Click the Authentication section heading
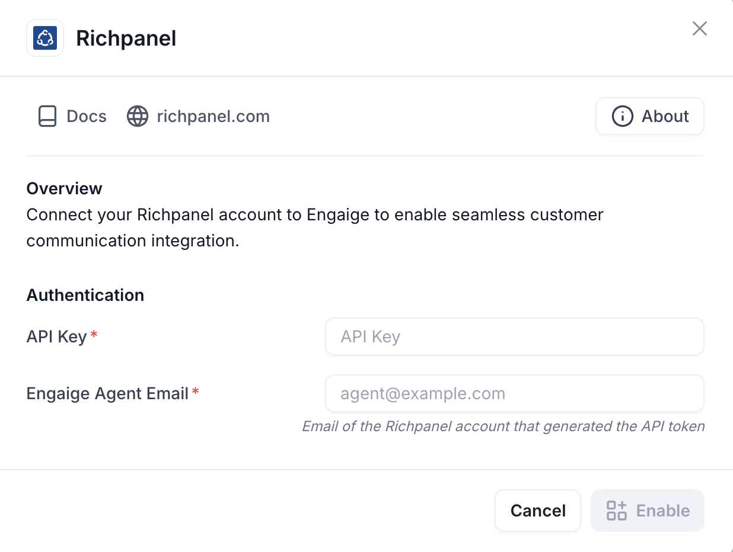 click(x=85, y=295)
